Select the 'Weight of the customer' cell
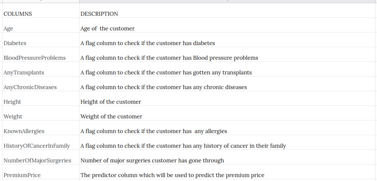Image resolution: width=377 pixels, height=181 pixels. pos(228,113)
